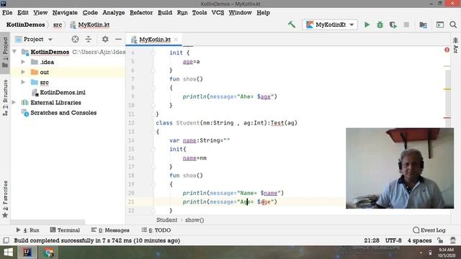
Task: Open the Analyze menu
Action: click(114, 13)
